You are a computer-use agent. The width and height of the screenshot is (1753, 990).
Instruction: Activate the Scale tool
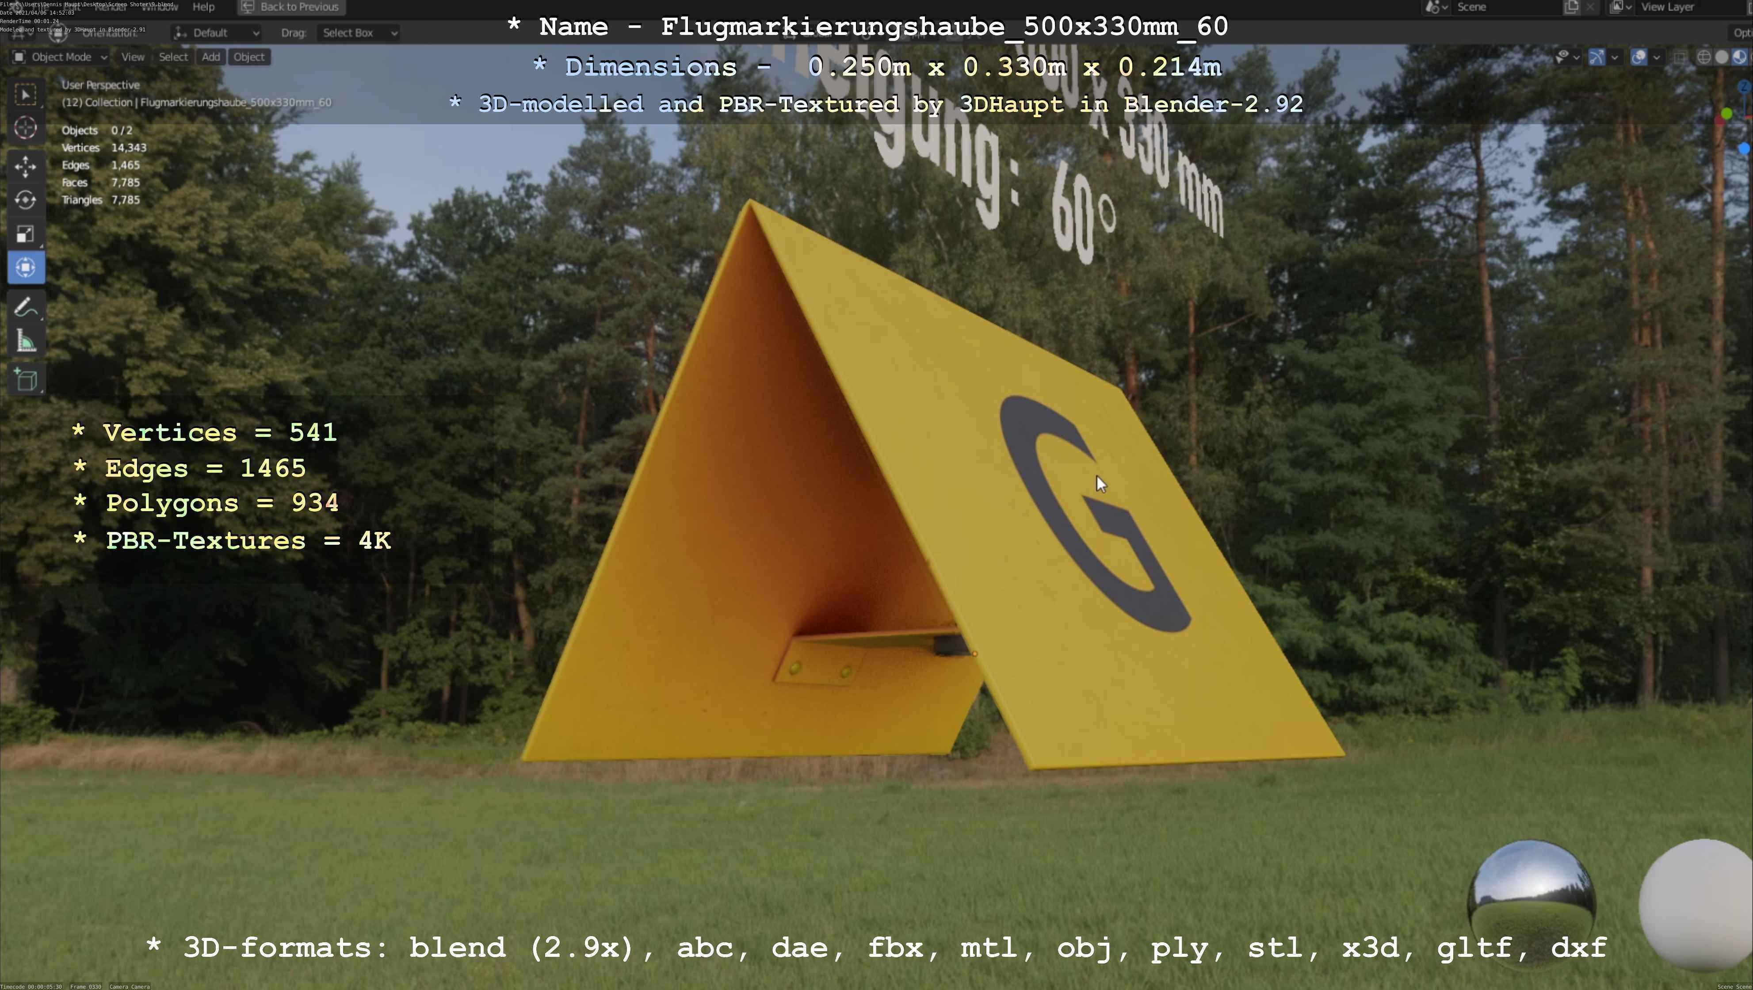[26, 234]
